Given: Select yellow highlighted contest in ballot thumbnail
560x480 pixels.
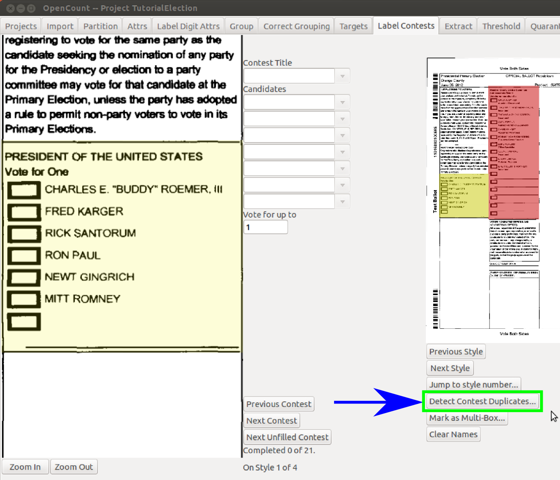Looking at the screenshot, I should pos(464,196).
